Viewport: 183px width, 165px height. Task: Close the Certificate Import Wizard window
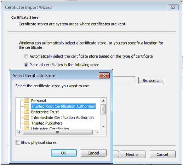[173, 7]
